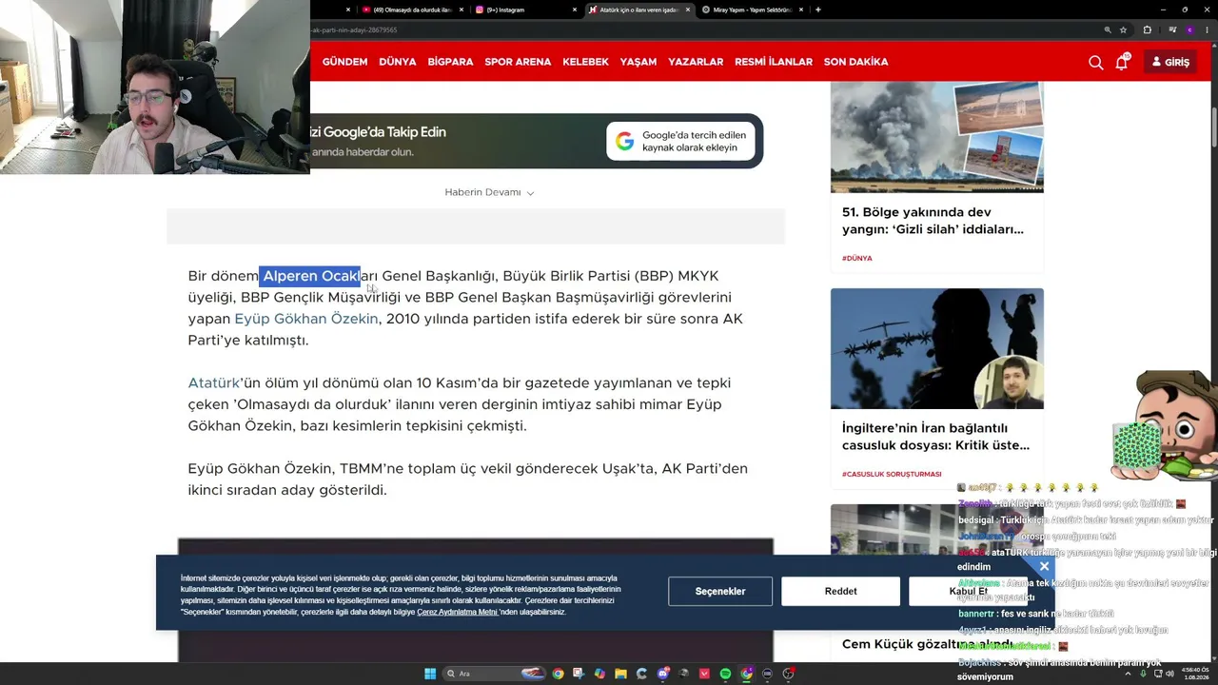Screen dimensions: 1218x685
Task: Open the #DÜNYA tag link
Action: point(857,258)
